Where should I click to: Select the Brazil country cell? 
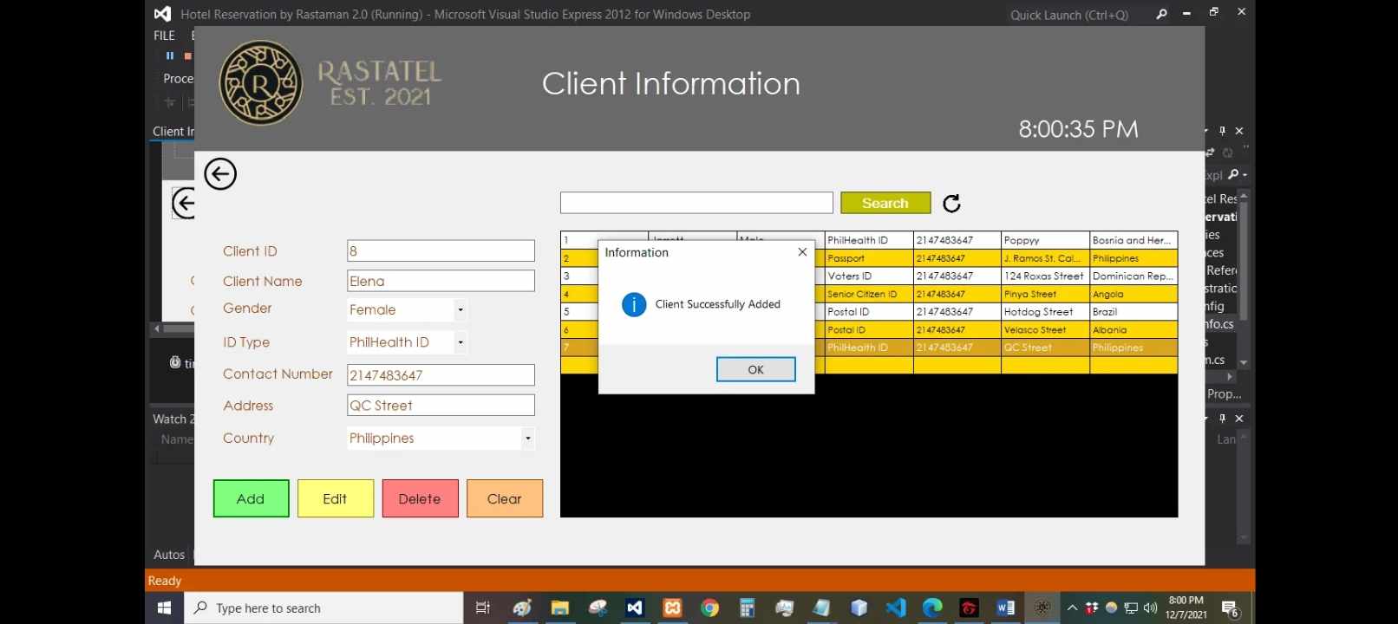tap(1133, 311)
